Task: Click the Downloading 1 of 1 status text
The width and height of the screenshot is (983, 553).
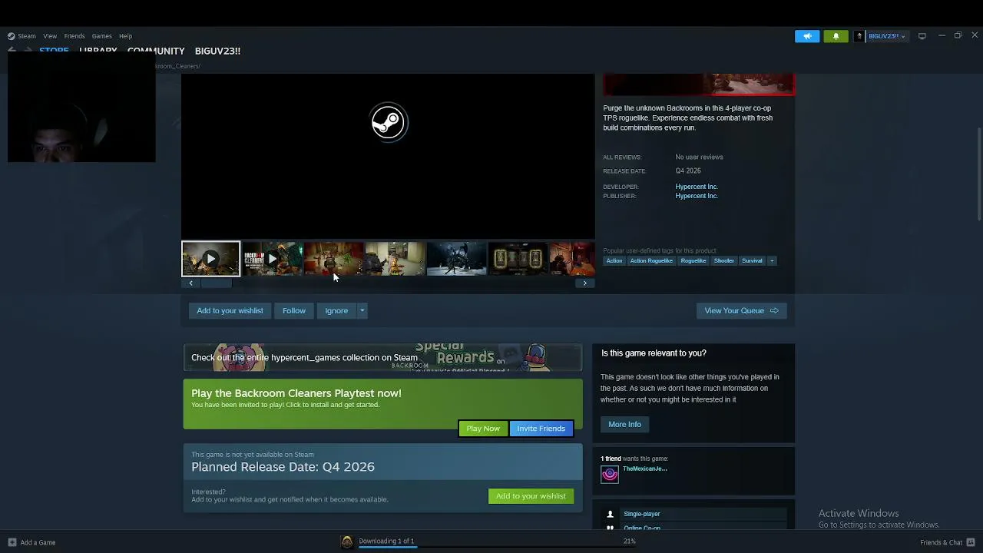Action: coord(386,541)
